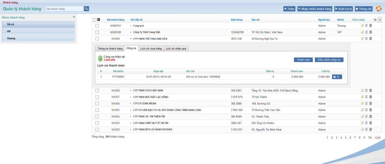Delete customer KH359 via trash icon
385x164 pixels.
click(370, 39)
